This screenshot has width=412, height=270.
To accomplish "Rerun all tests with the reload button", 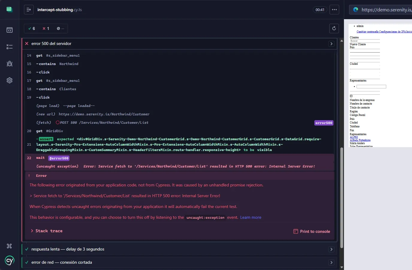I will click(334, 28).
